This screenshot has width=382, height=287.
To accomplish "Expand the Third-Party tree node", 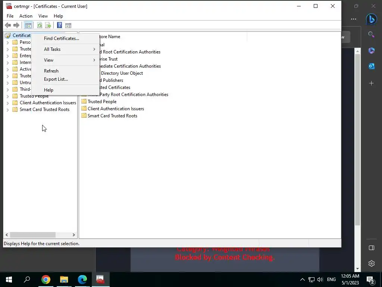I will pos(7,90).
